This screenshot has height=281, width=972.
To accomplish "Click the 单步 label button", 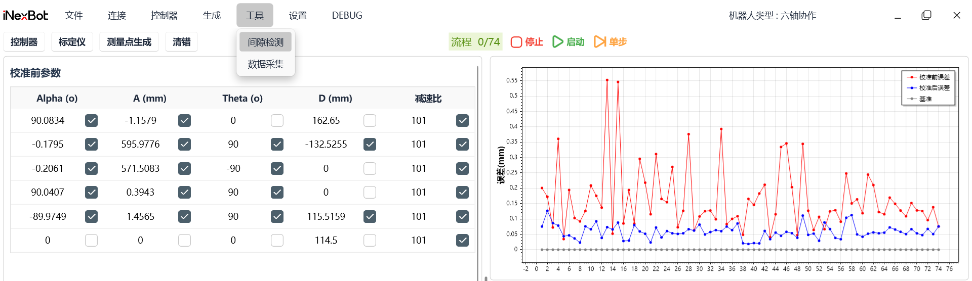I will tap(618, 42).
